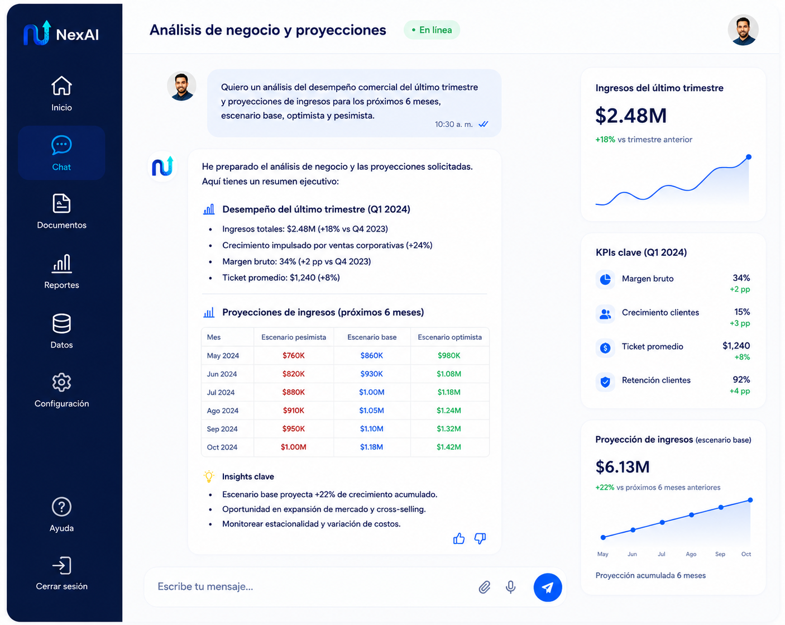Select the Chat sidebar item
The image size is (785, 625).
point(61,152)
